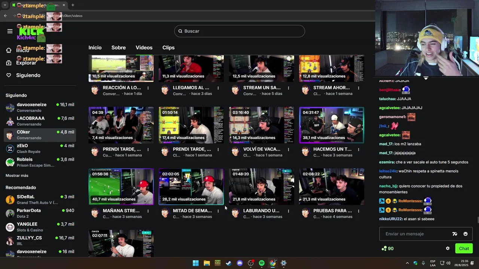Viewport: 479px width, 269px height.
Task: Open LACOBRAAA channel in sidebar
Action: tap(40, 121)
